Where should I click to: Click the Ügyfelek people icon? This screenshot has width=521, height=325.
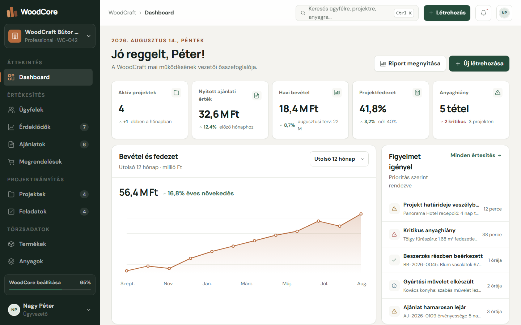click(x=11, y=110)
